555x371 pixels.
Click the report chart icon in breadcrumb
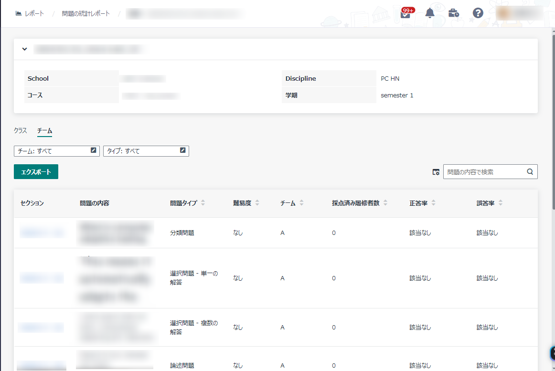point(19,13)
